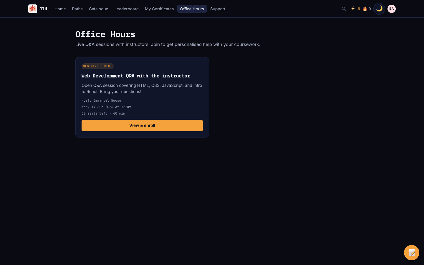Toggle dark mode moon button
This screenshot has width=424, height=265.
(379, 9)
